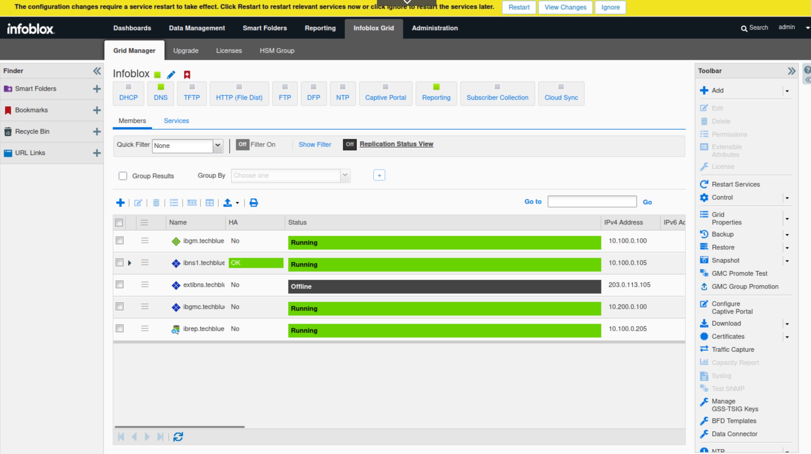Click the print icon in the grid toolbar
Screen dimensions: 811x454
(253, 203)
